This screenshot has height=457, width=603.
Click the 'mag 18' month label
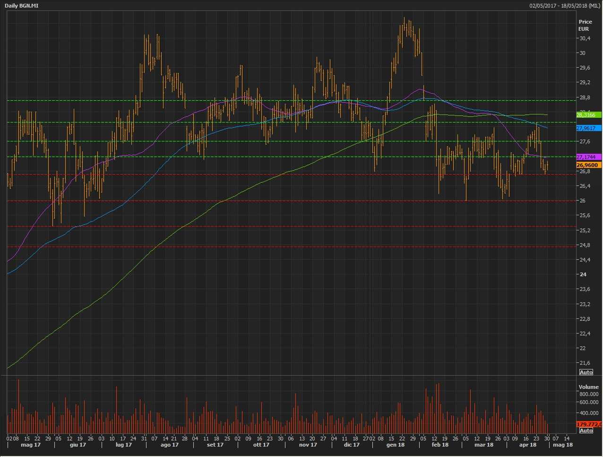[562, 445]
